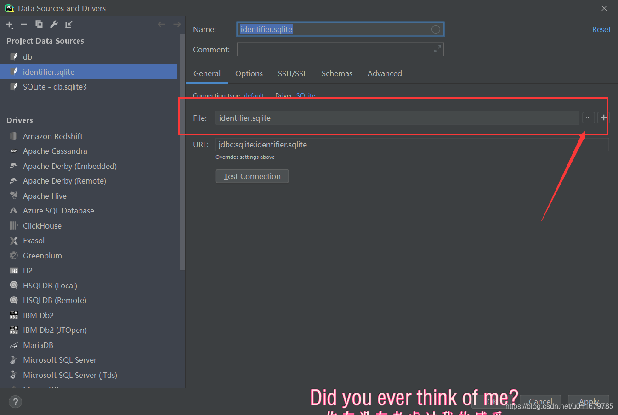
Task: Click the color circle in Name field
Action: click(436, 29)
